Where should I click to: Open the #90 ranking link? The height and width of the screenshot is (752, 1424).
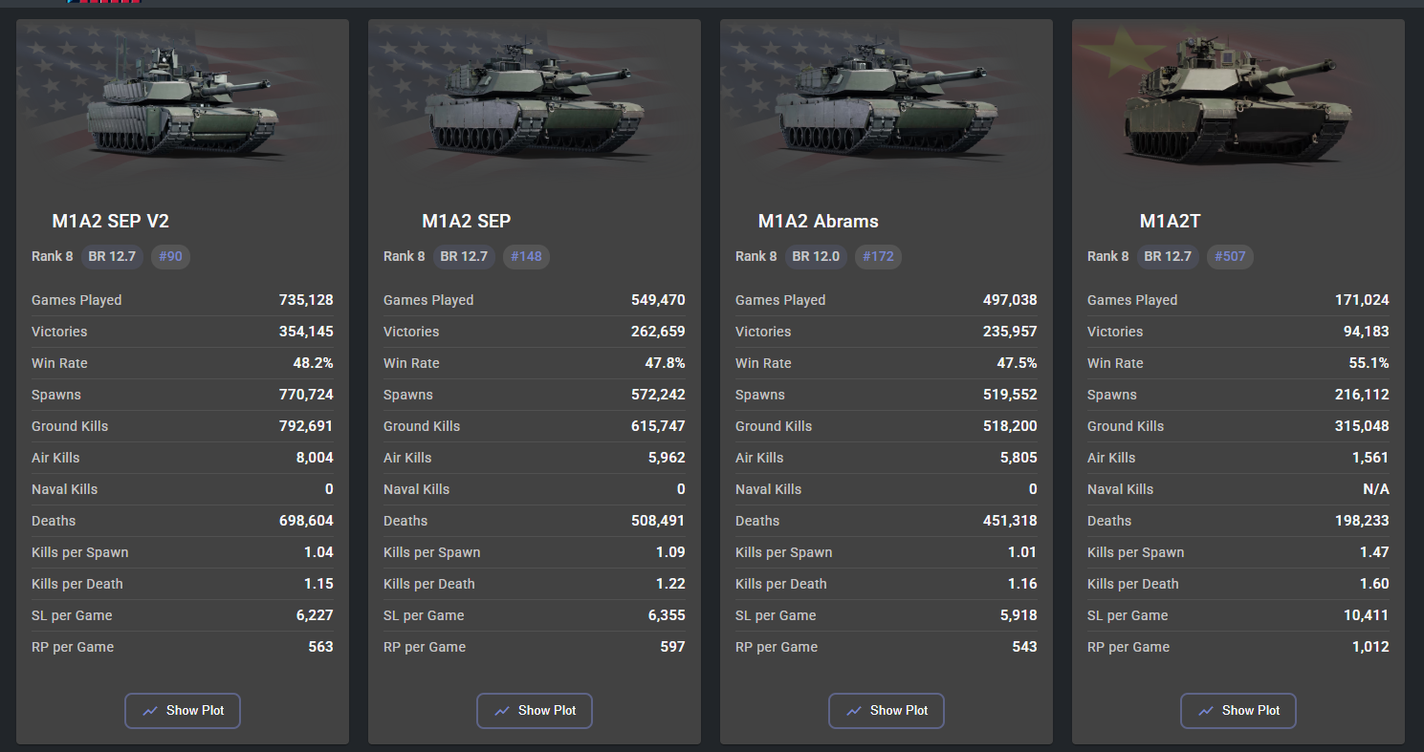tap(170, 256)
